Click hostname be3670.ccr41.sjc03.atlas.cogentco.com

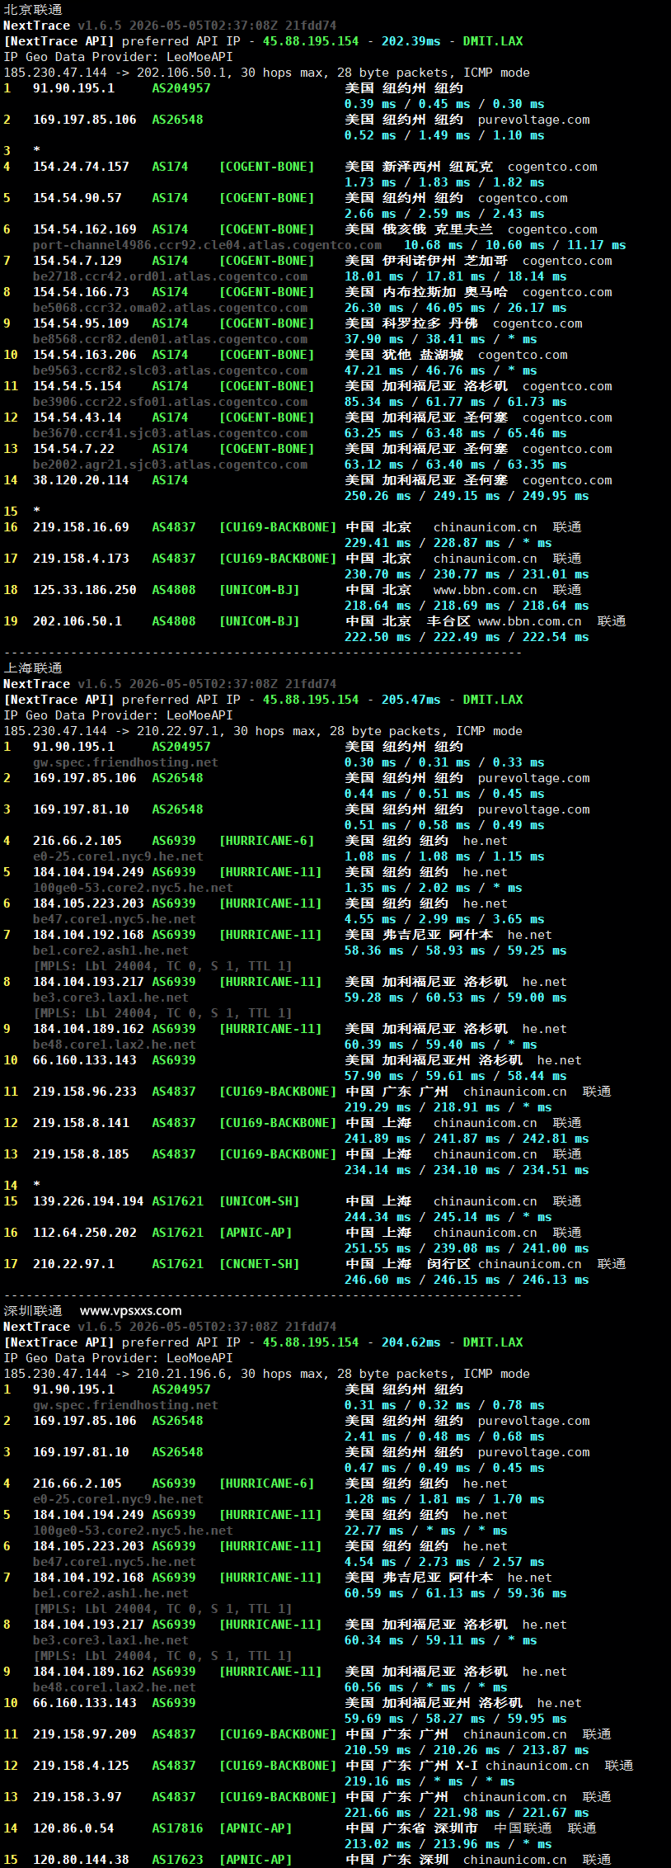pyautogui.click(x=170, y=433)
